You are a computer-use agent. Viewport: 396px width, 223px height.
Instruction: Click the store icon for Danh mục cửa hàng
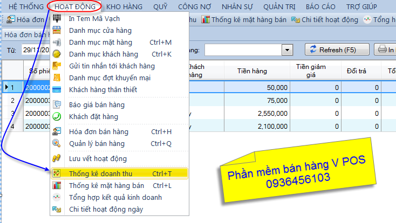pos(57,31)
